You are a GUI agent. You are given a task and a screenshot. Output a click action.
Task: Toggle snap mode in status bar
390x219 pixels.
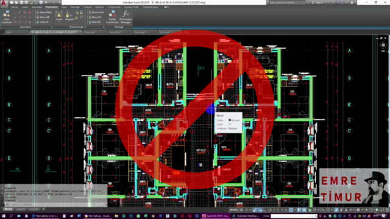click(x=246, y=210)
